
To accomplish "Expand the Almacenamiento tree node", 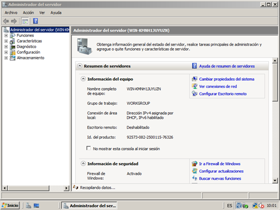I will click(6, 58).
